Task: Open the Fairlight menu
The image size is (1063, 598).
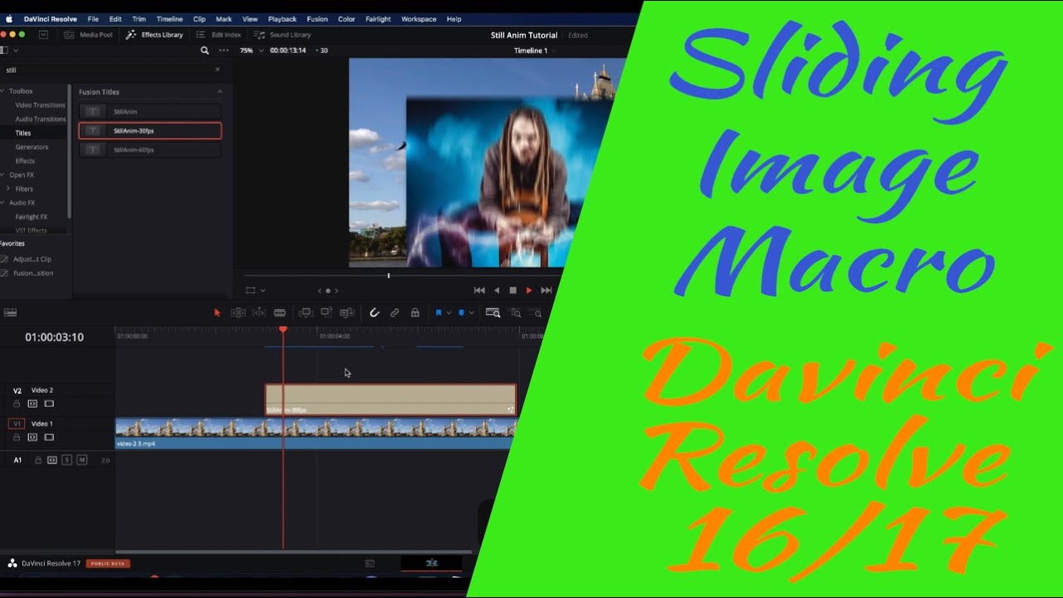Action: 378,19
